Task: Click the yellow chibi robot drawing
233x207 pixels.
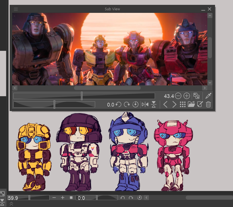Action: coord(34,157)
